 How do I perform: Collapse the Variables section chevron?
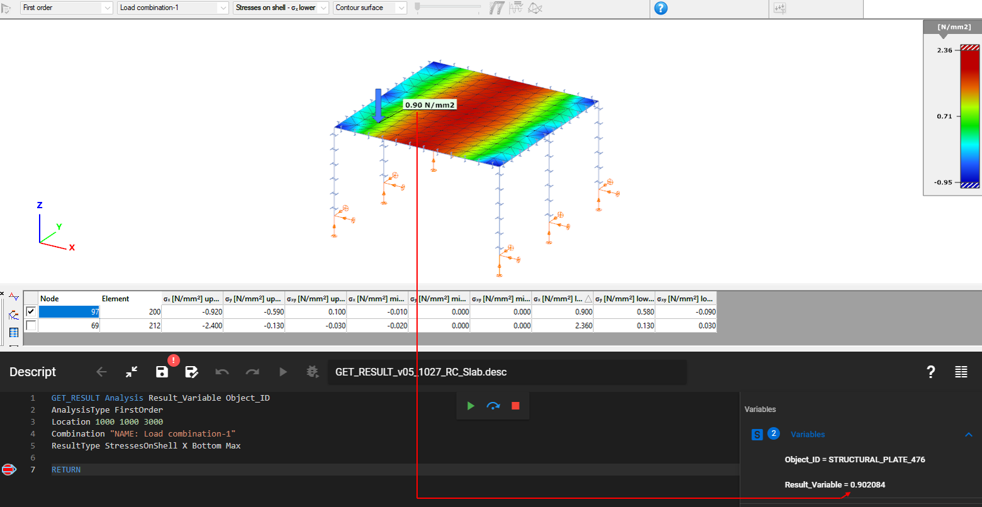click(969, 434)
